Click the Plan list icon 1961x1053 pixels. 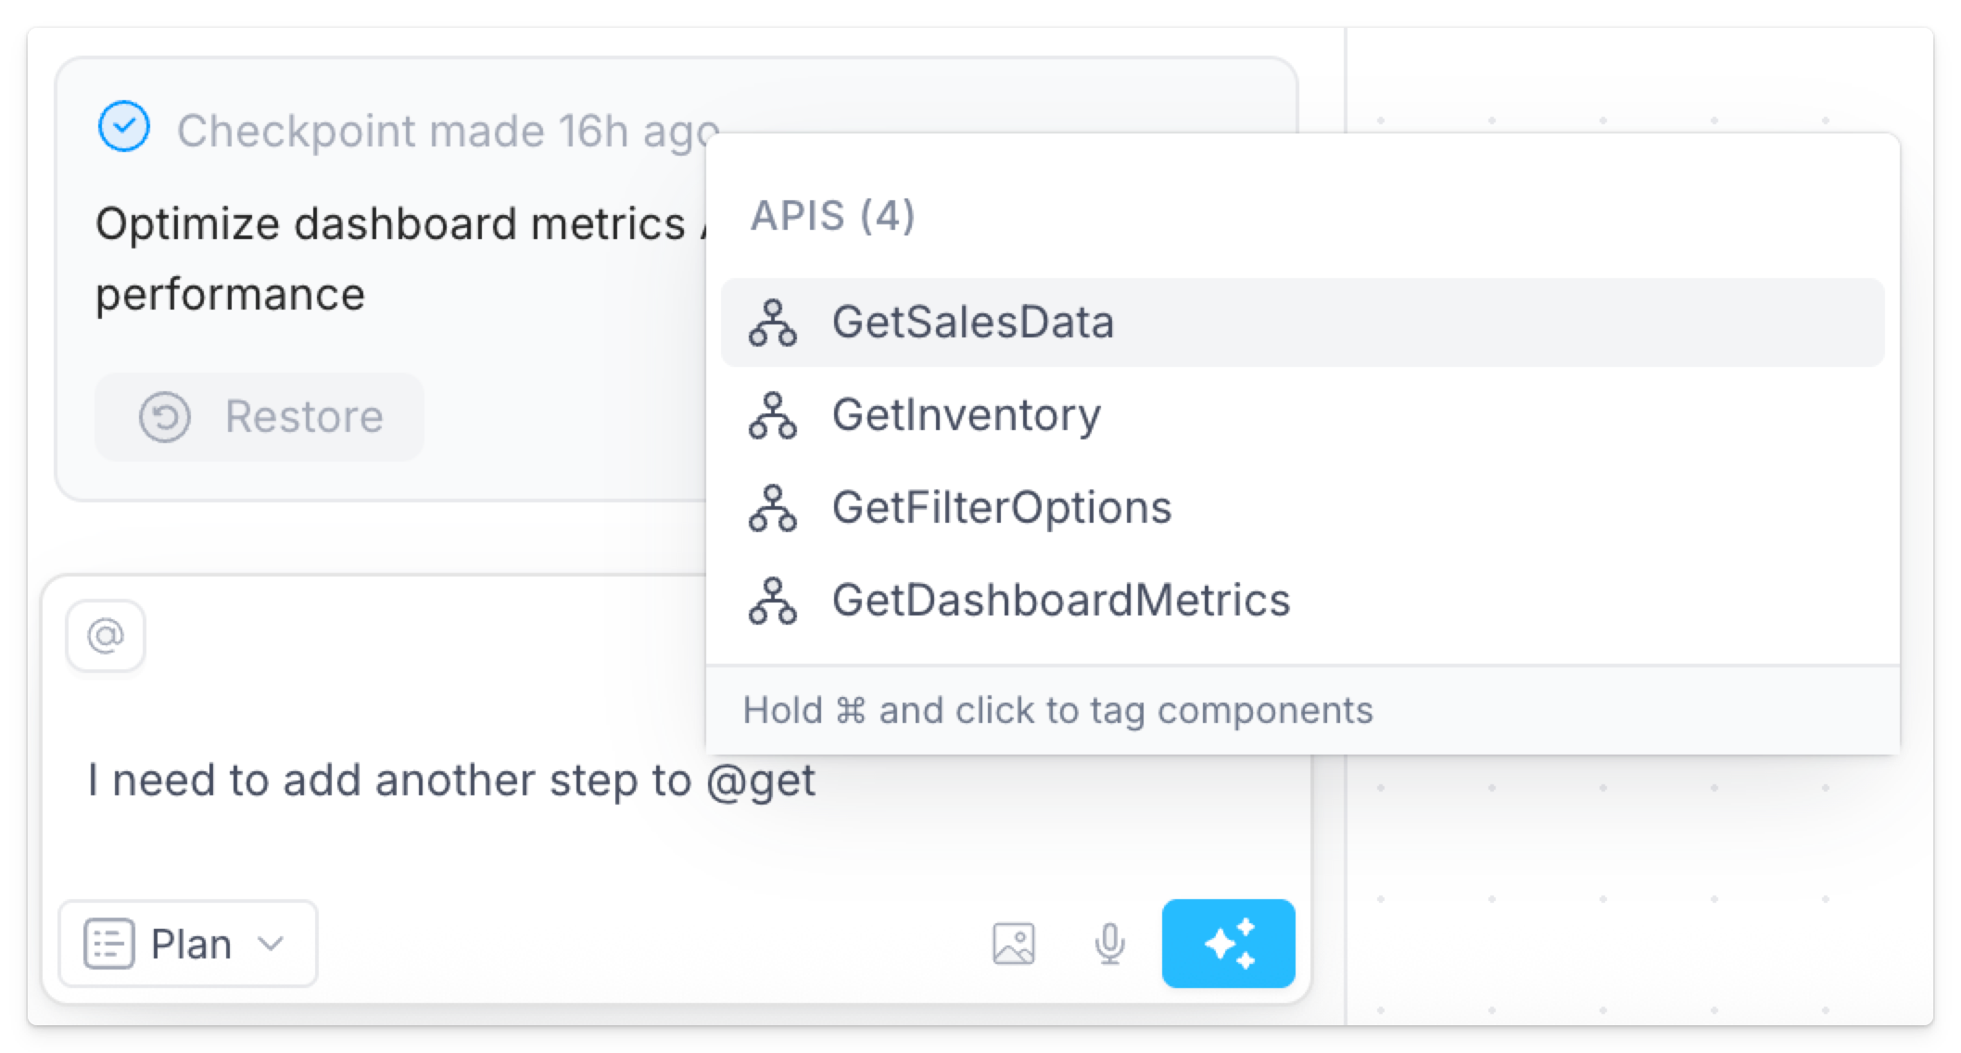(111, 944)
